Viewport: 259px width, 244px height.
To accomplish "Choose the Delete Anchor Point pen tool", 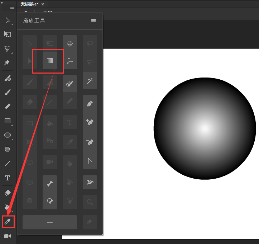I will [x=90, y=142].
